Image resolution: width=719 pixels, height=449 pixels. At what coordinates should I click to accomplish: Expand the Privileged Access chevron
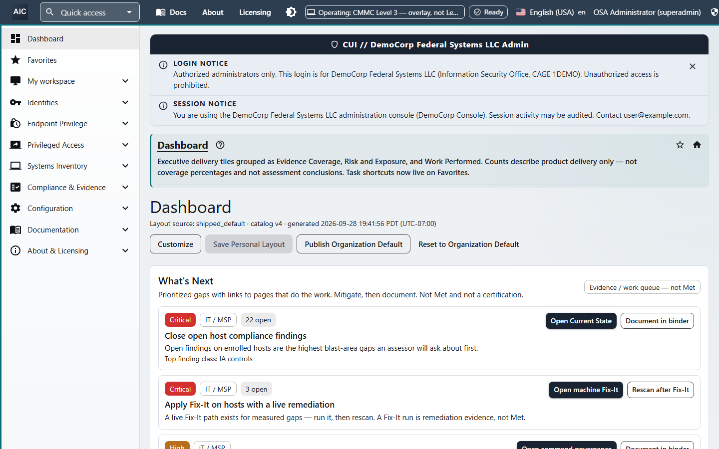click(125, 145)
